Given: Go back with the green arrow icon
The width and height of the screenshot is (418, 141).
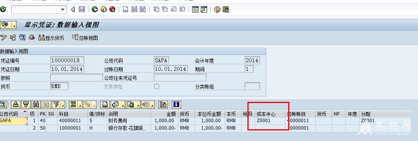Looking at the screenshot, I should click(95, 9).
